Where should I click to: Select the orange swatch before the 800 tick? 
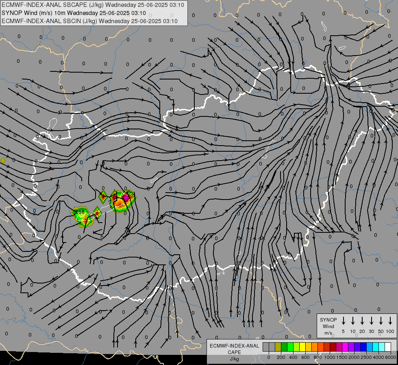[315, 347]
